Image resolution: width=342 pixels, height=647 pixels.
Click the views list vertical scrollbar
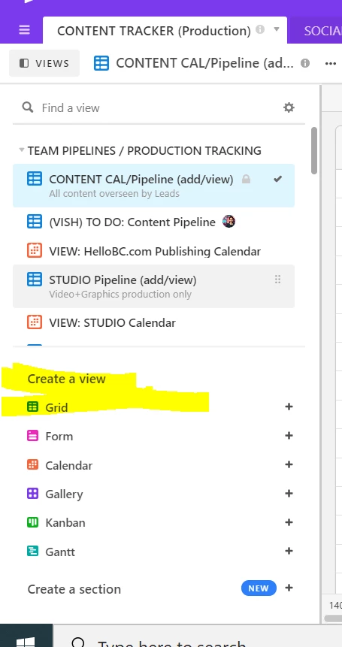click(x=314, y=150)
